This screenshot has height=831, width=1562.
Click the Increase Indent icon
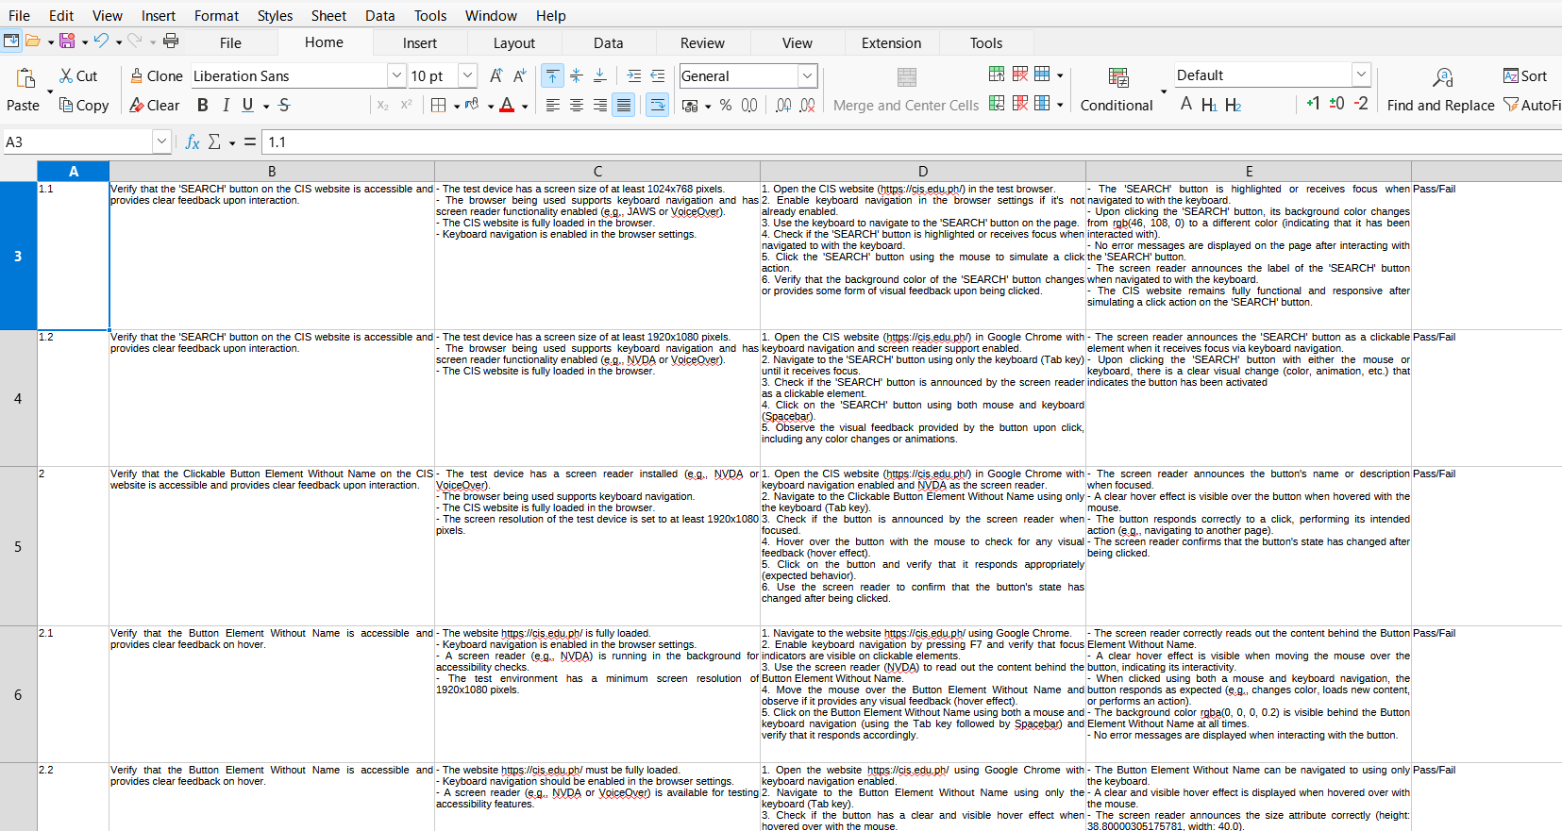[634, 75]
